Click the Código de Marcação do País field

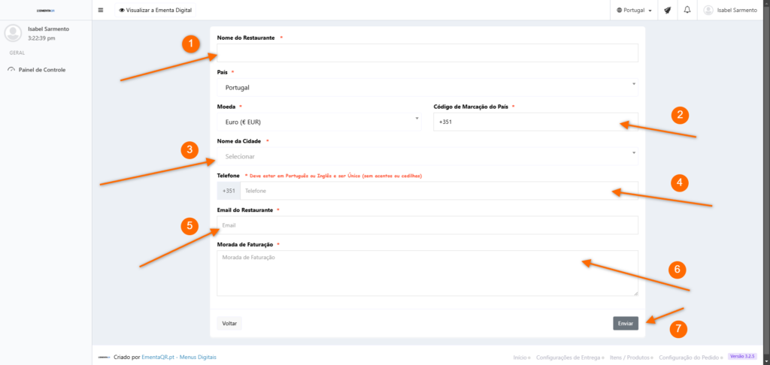pos(535,122)
